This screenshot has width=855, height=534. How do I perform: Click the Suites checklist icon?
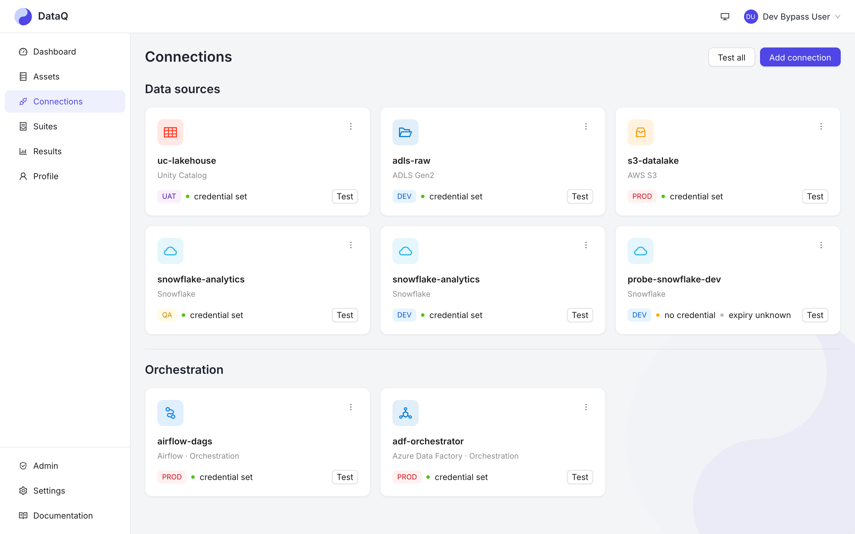coord(23,126)
